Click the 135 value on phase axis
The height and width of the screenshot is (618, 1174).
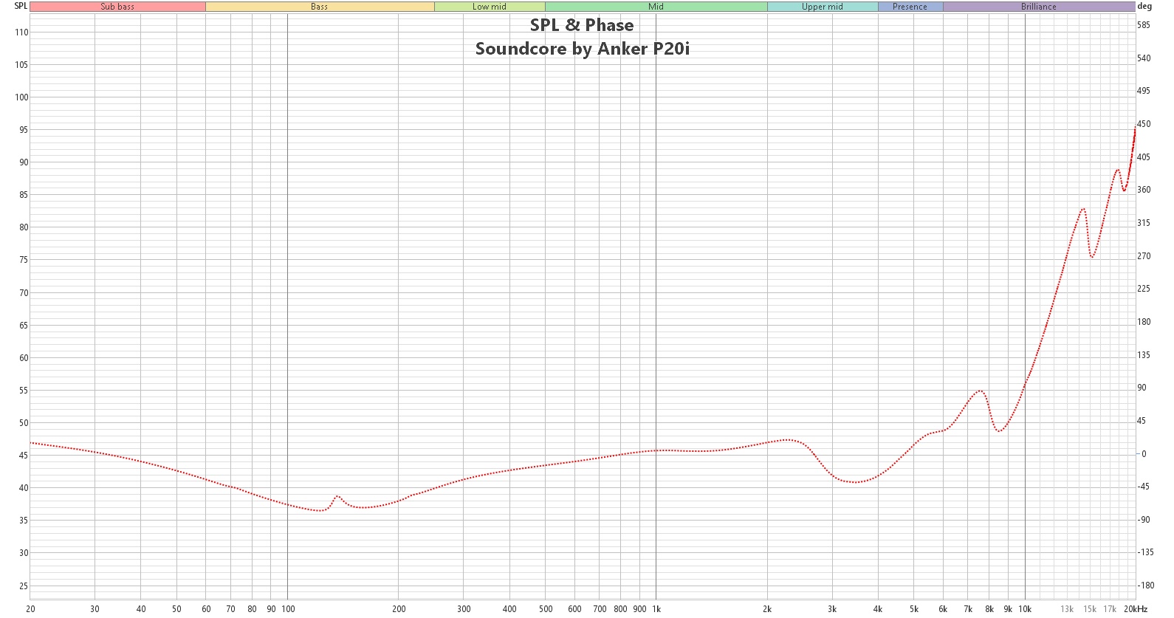pos(1144,355)
